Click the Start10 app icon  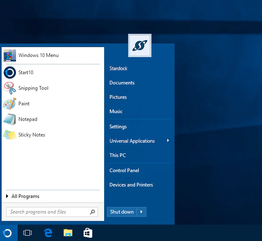[10, 73]
